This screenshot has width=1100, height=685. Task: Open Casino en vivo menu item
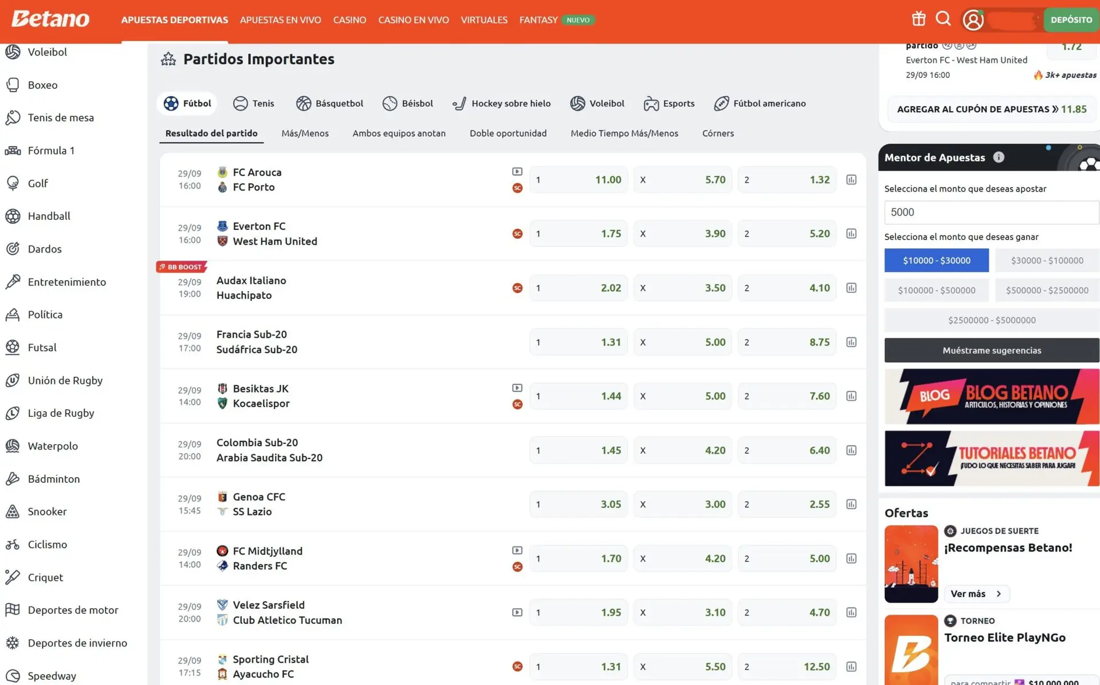click(413, 20)
